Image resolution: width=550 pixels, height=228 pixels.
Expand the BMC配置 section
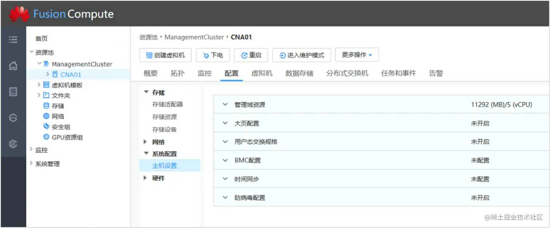[x=224, y=160]
